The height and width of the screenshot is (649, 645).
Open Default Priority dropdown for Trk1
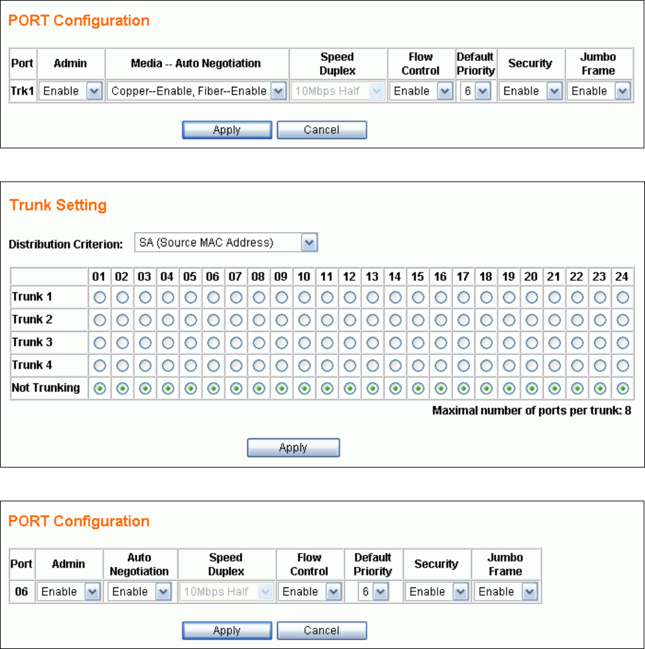click(475, 91)
